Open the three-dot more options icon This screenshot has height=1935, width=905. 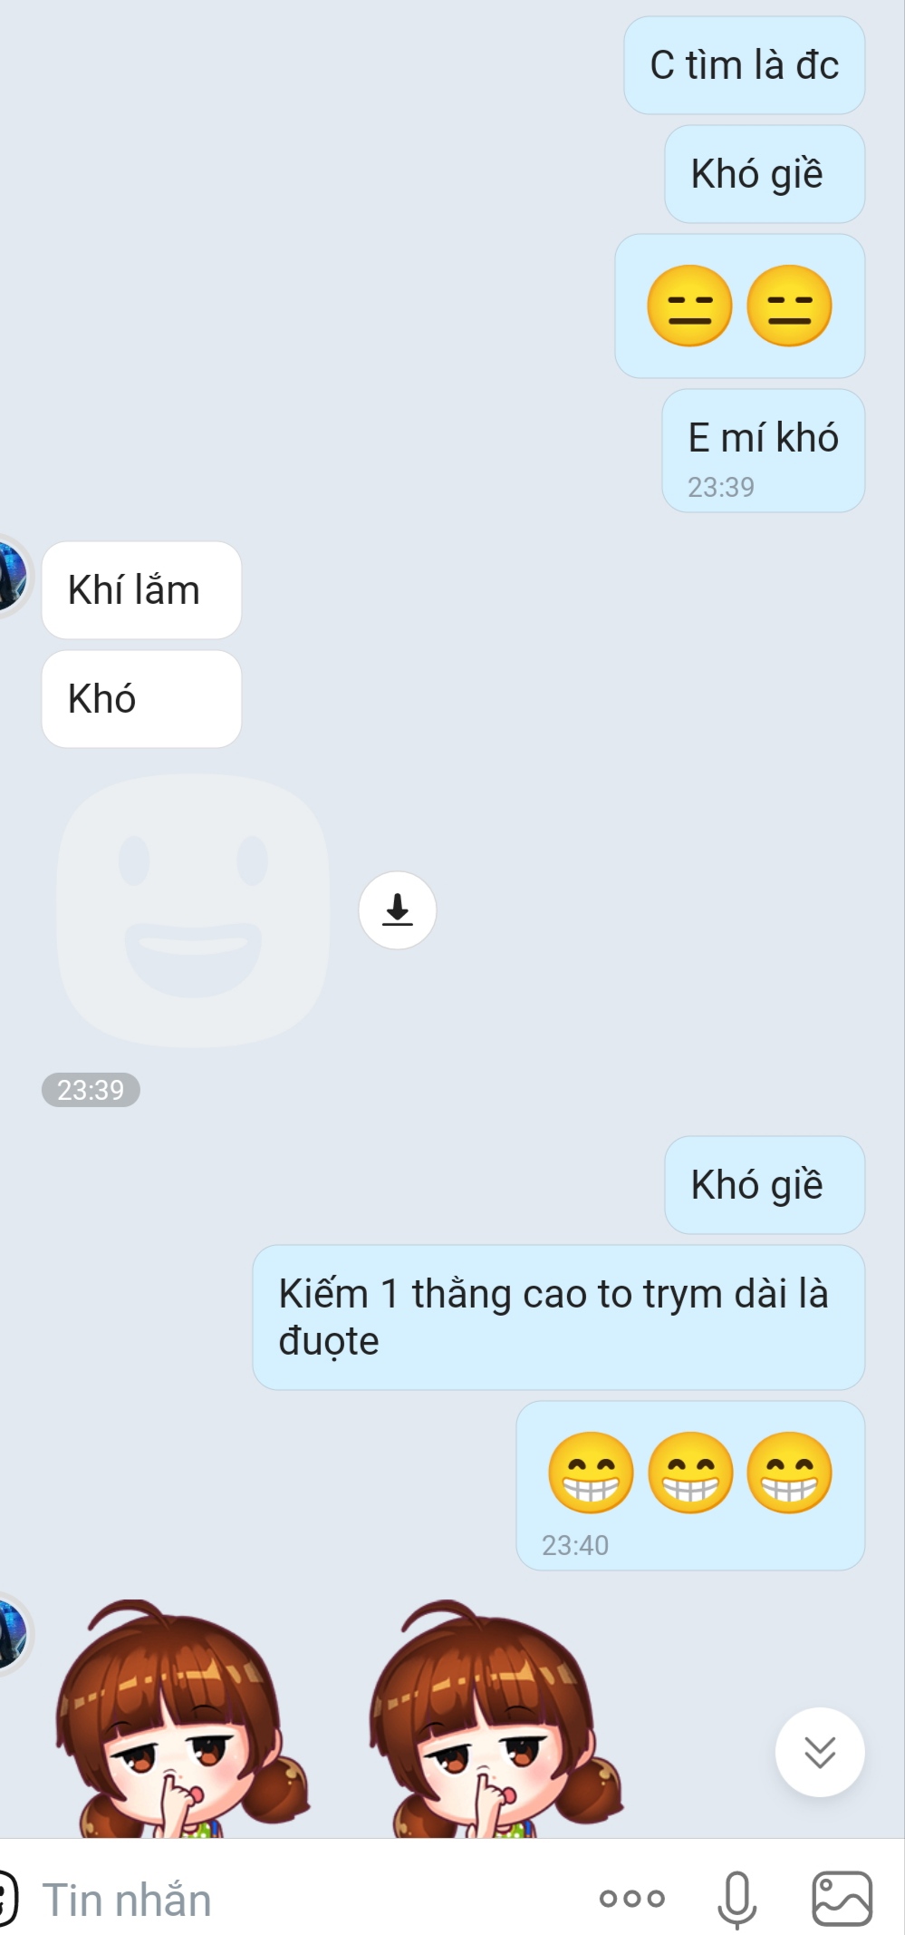pyautogui.click(x=632, y=1898)
